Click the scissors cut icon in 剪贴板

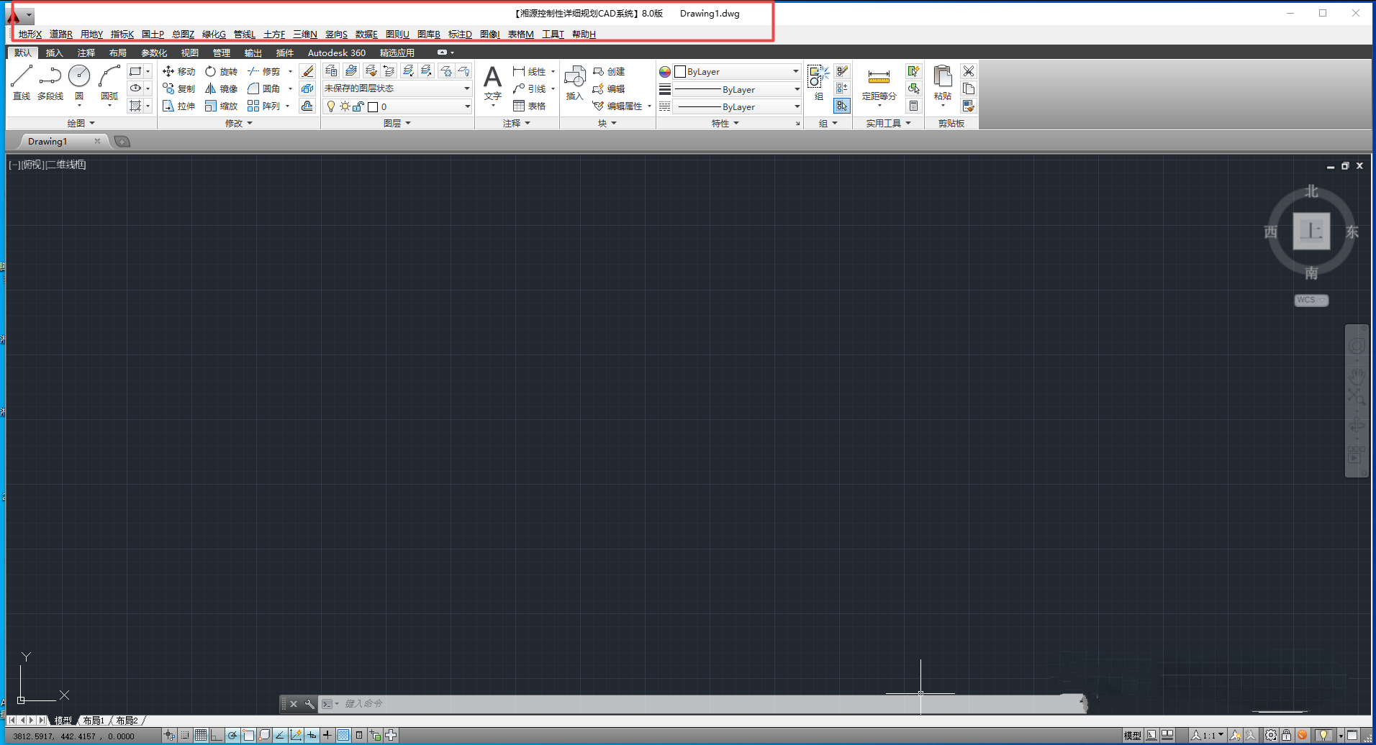pyautogui.click(x=969, y=71)
